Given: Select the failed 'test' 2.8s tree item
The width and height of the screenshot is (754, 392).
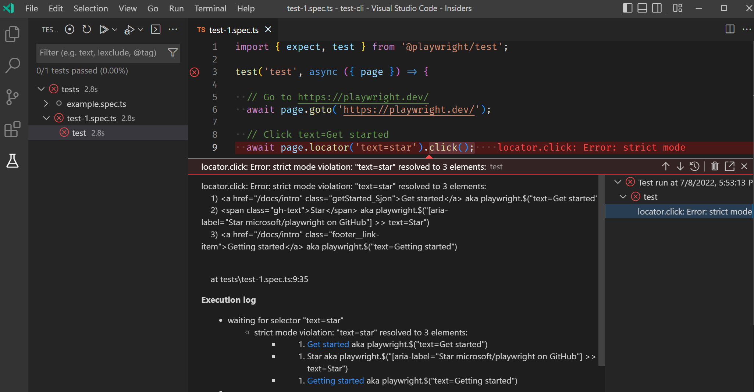Looking at the screenshot, I should click(108, 133).
